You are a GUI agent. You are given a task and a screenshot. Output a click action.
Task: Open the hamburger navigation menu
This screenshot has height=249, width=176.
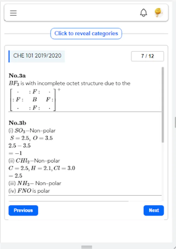pyautogui.click(x=13, y=13)
